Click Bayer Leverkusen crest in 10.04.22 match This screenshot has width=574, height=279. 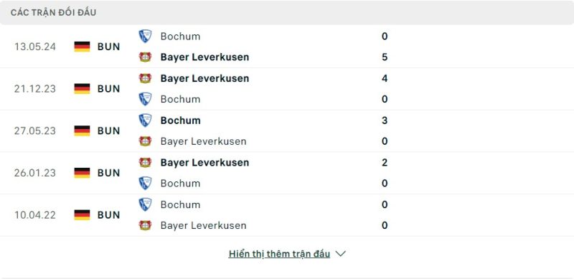click(x=145, y=225)
